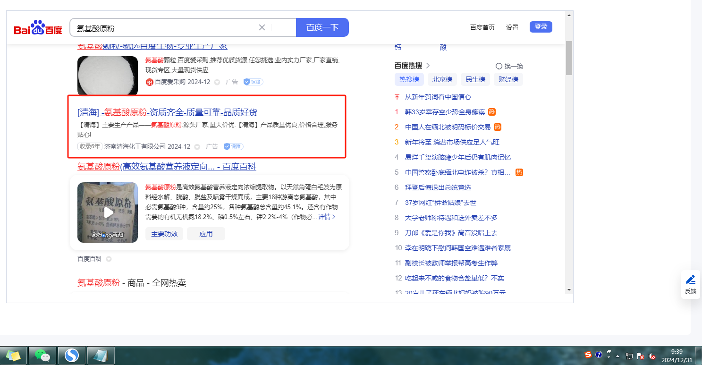Click the 登录 login button
702x365 pixels.
click(541, 27)
